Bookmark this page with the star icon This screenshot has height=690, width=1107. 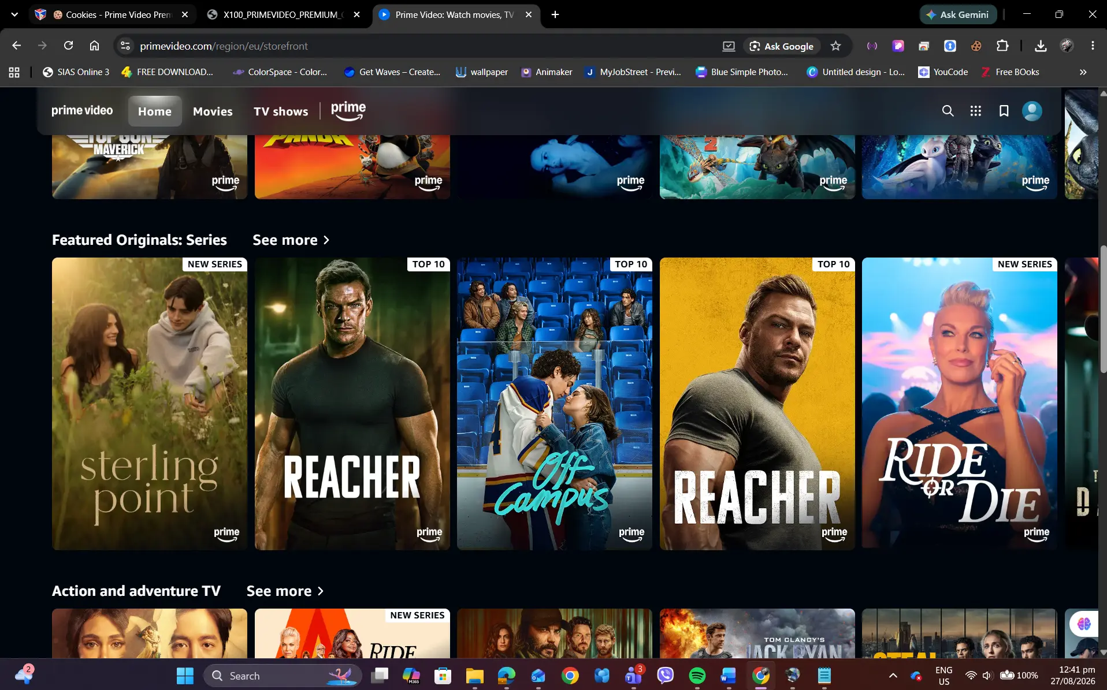(x=835, y=46)
